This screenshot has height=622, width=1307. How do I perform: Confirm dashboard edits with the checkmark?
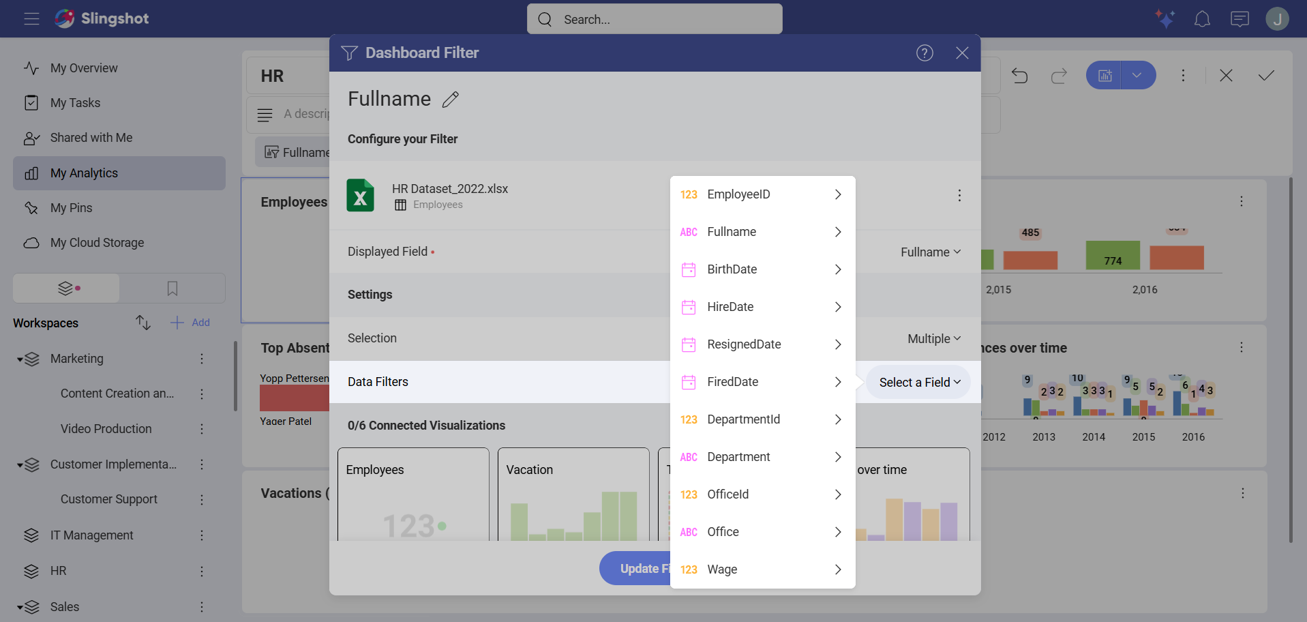[1266, 76]
